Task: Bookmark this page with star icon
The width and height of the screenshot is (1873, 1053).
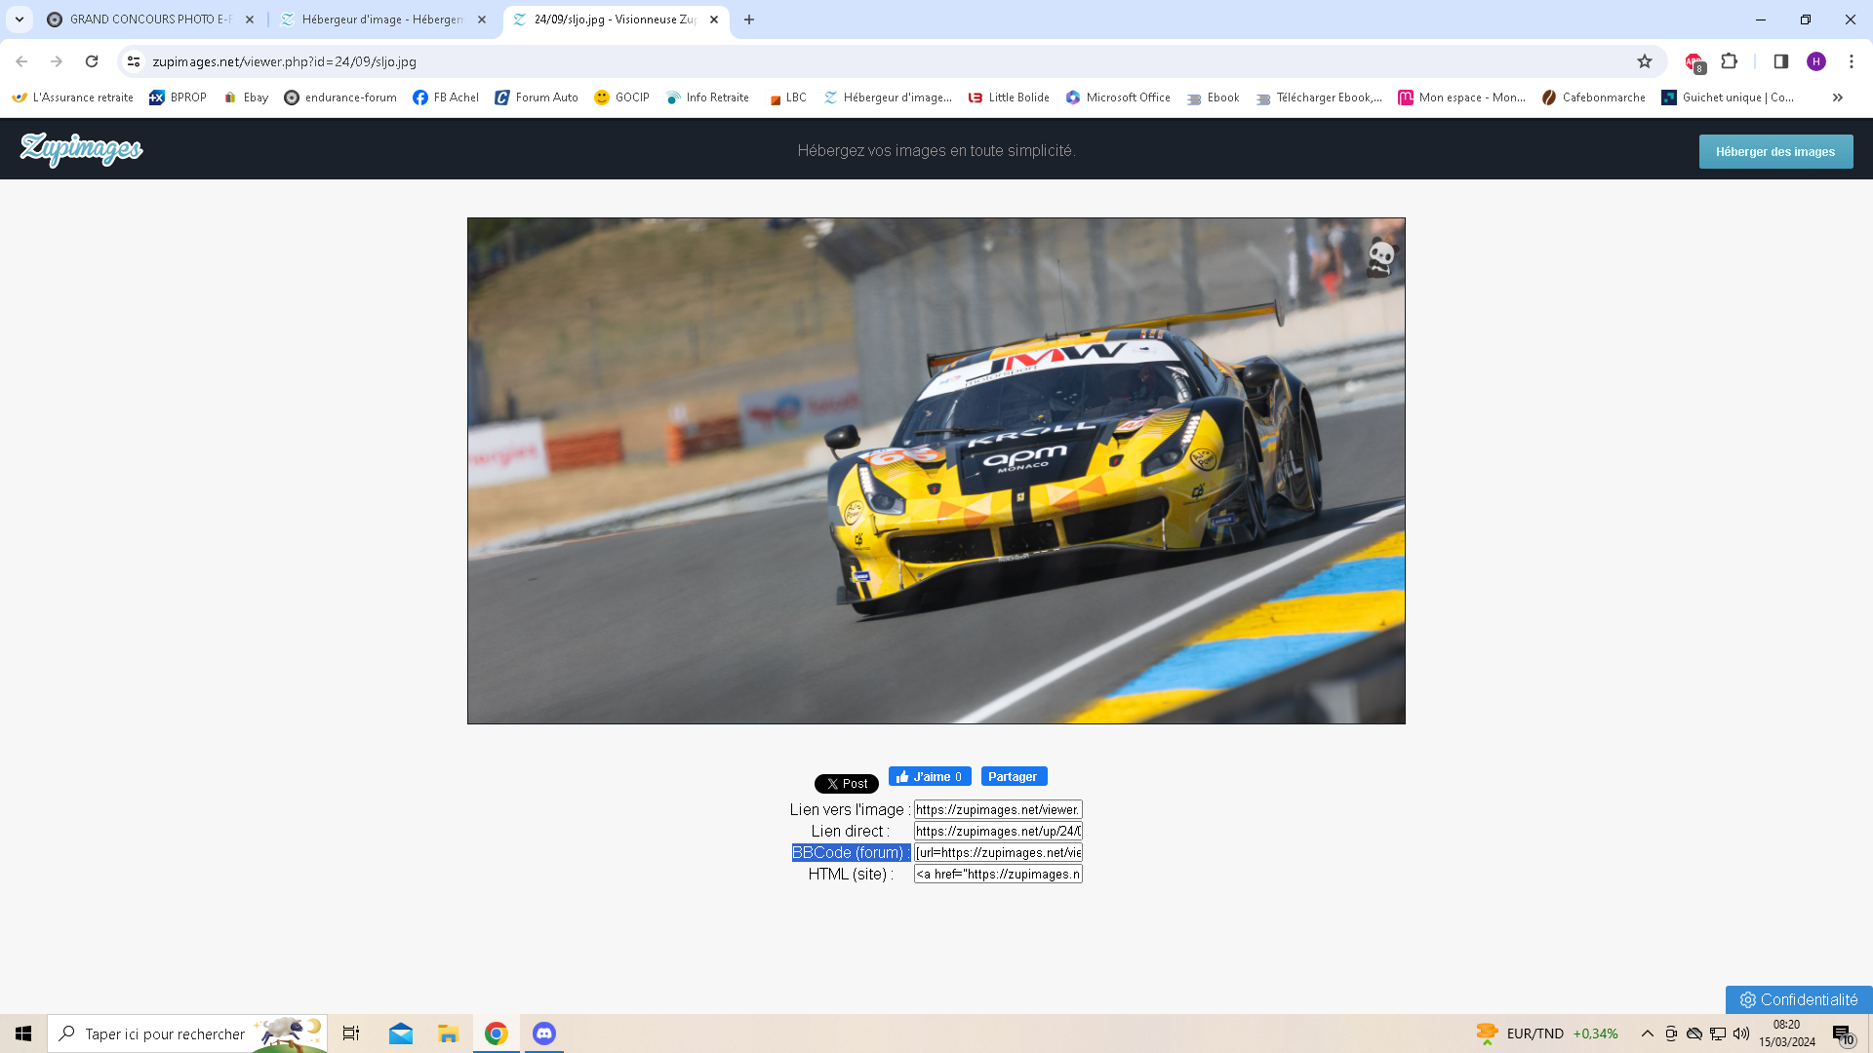Action: point(1645,61)
